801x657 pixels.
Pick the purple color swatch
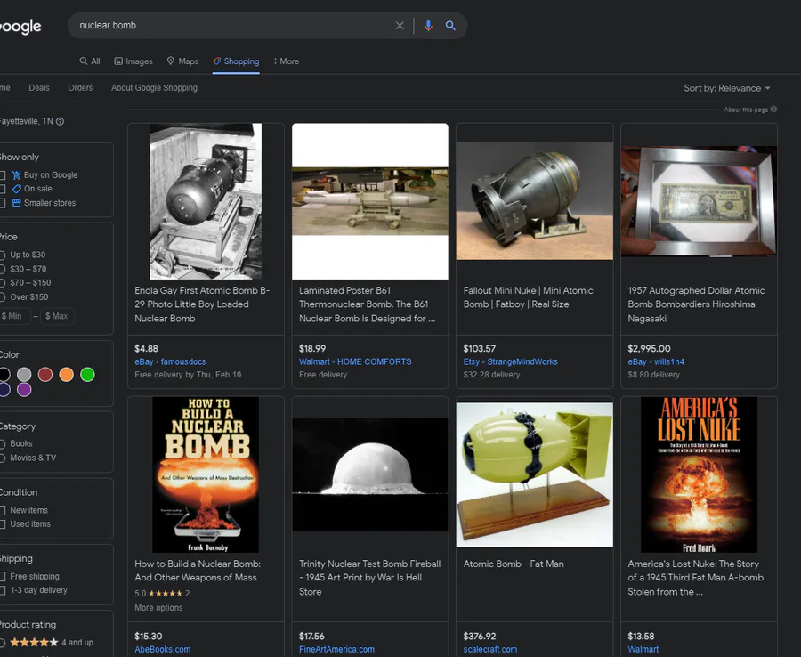click(x=24, y=390)
